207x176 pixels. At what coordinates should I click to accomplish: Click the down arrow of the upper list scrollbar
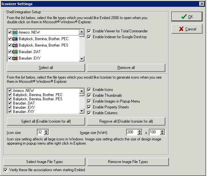click(82, 59)
